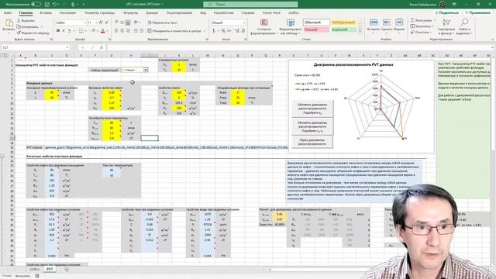Switch to the Data (Данные) tab

[152, 13]
